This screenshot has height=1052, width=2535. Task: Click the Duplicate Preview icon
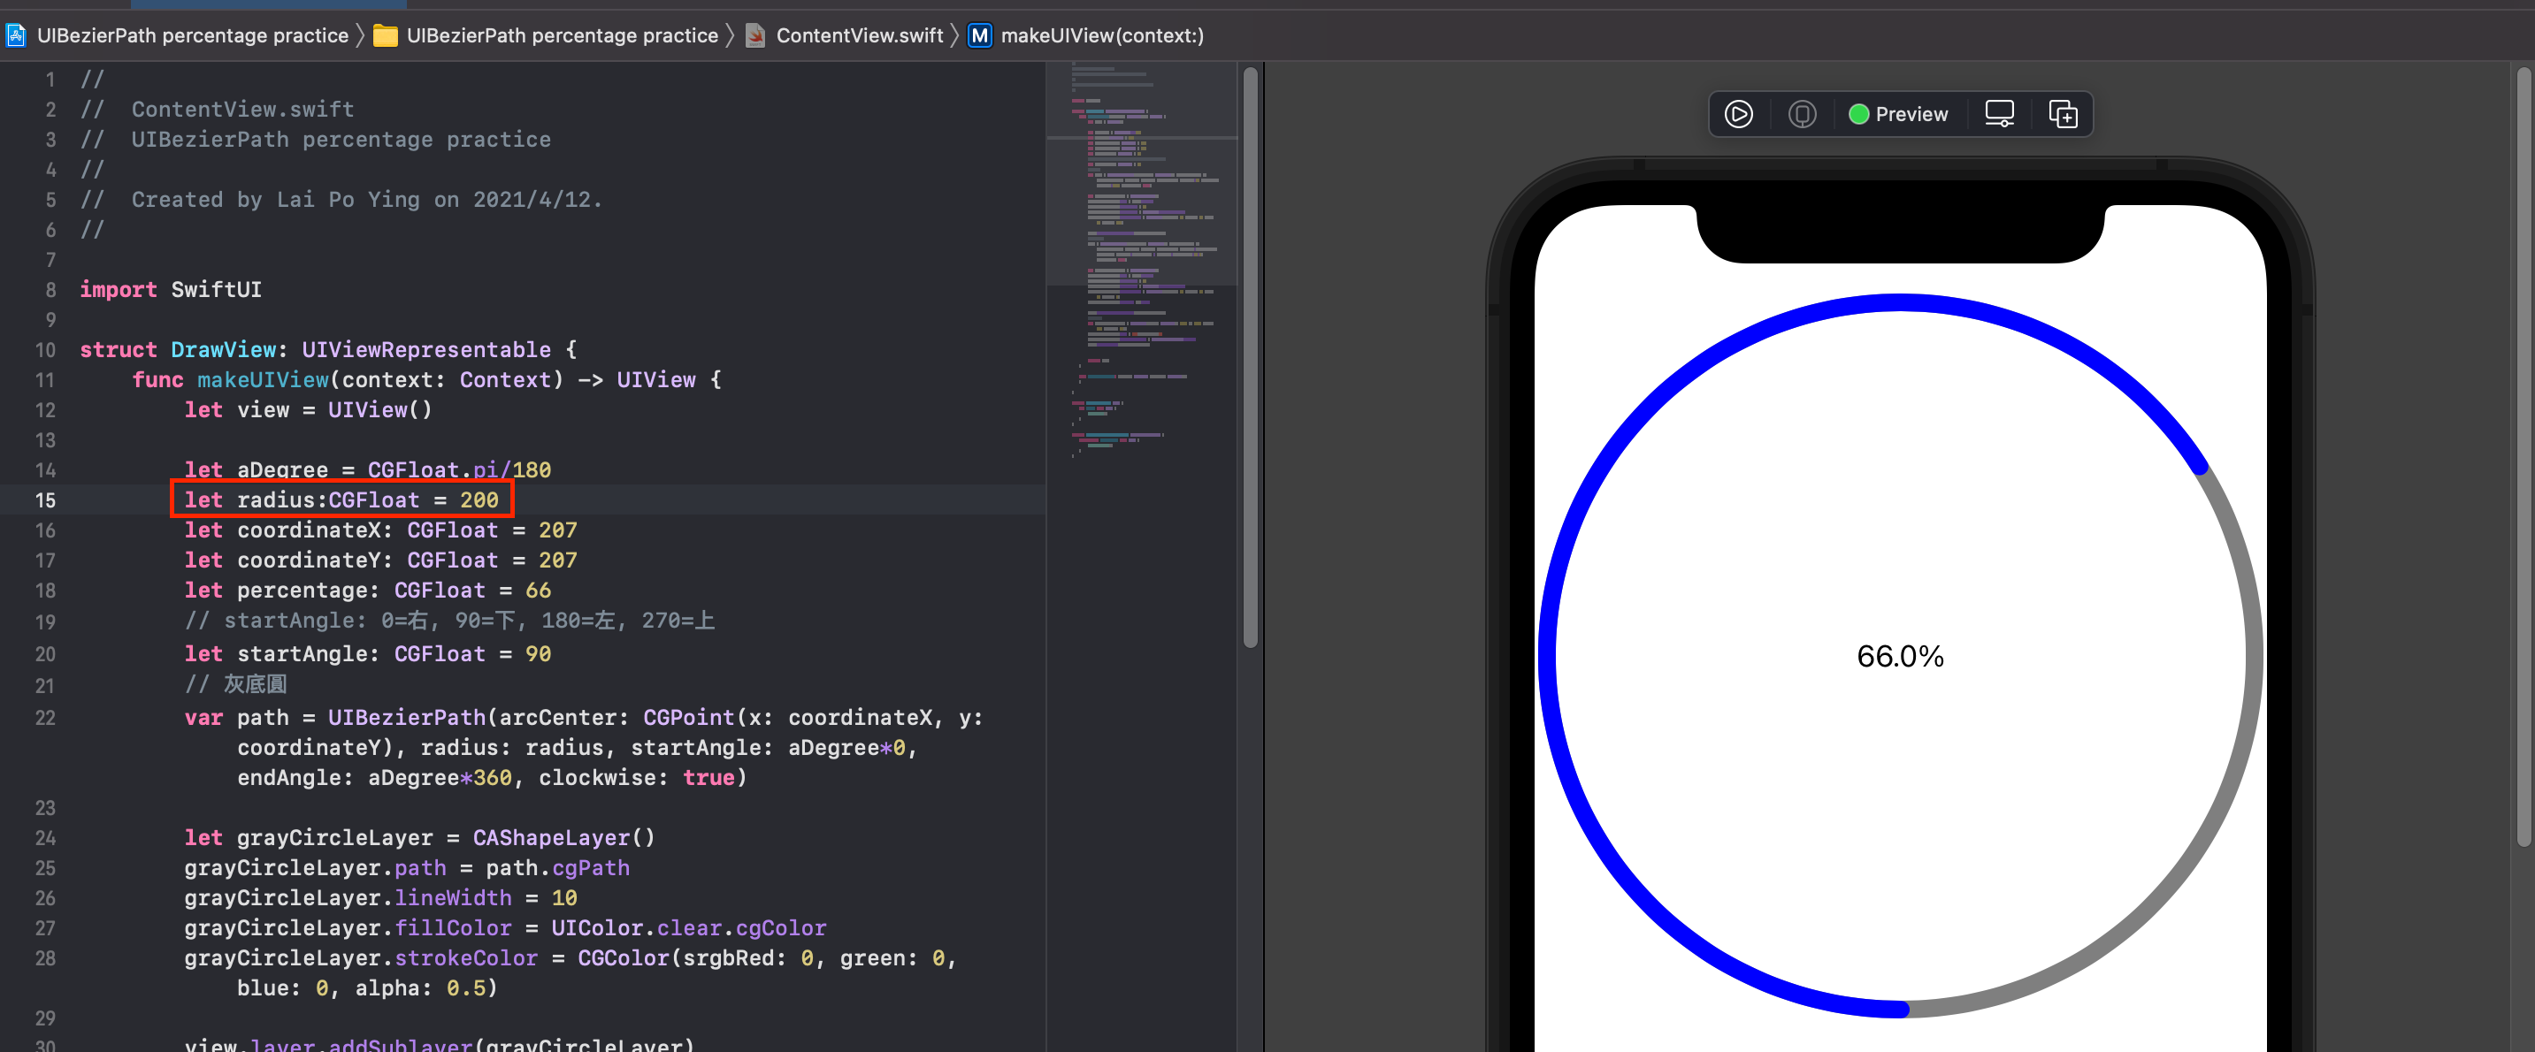[2063, 114]
